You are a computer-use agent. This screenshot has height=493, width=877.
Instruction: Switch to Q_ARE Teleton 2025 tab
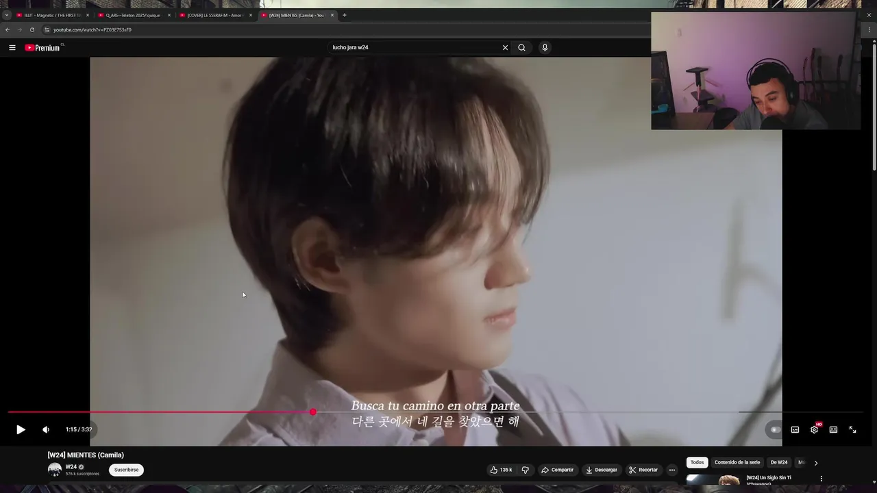(132, 15)
